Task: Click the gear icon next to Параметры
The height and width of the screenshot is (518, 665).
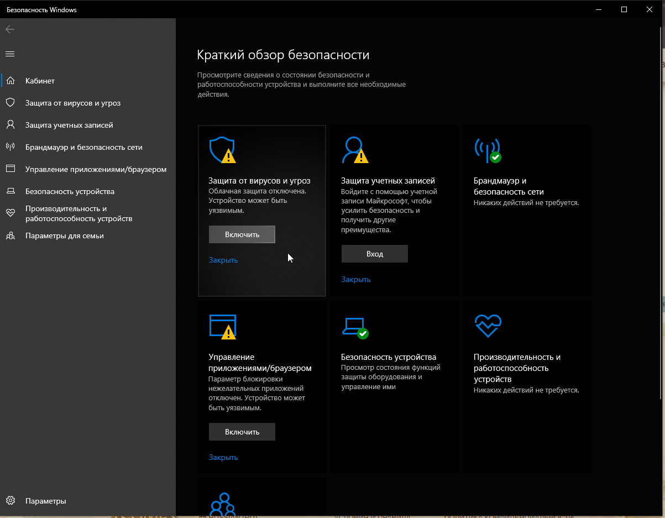Action: click(10, 501)
